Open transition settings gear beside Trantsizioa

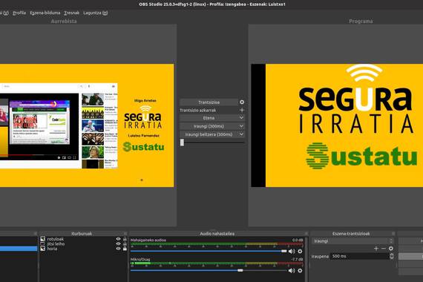(242, 102)
